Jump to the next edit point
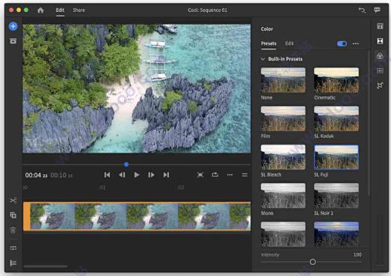Viewport: 391px width, 276px height. [x=166, y=175]
